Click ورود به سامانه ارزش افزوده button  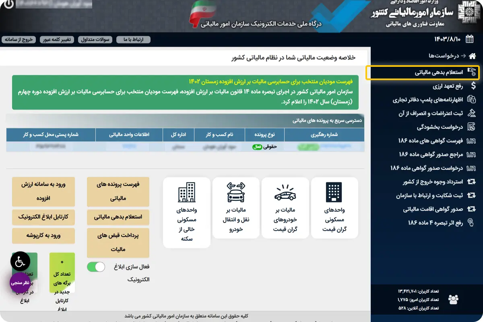(43, 192)
